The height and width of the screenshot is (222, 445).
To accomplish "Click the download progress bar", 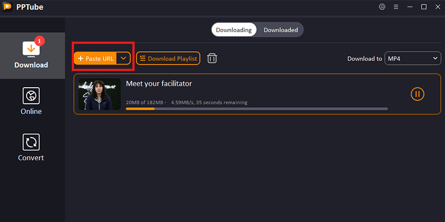I will click(x=256, y=109).
